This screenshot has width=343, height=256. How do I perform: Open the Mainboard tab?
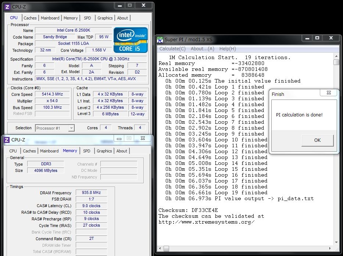(50, 18)
